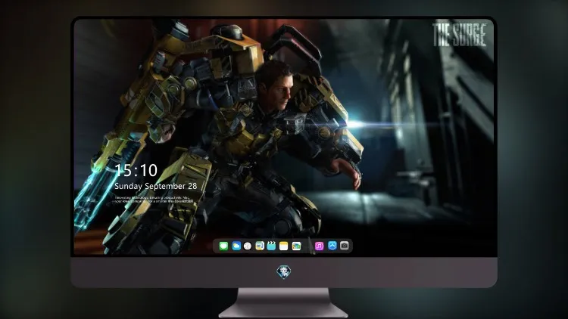Open the photo gallery app in dock
This screenshot has height=319, width=568.
[296, 246]
